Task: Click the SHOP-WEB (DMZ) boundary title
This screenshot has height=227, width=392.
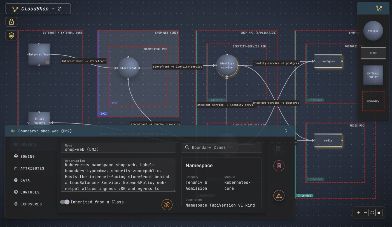Action: click(167, 33)
